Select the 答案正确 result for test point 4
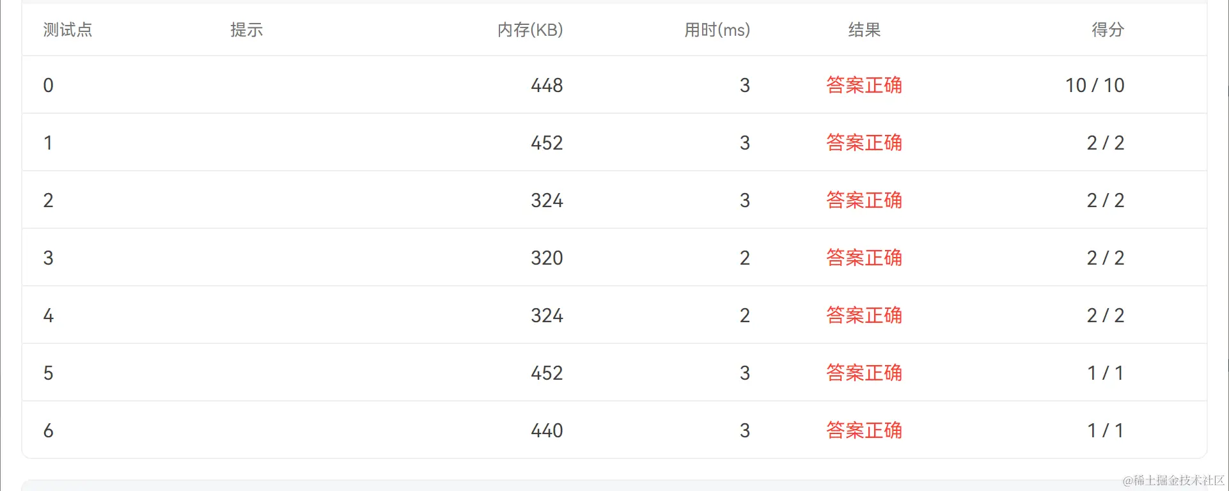 [864, 315]
